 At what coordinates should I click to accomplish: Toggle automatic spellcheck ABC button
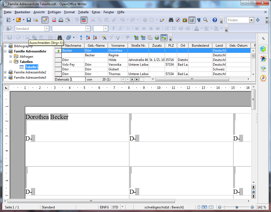[x=84, y=20]
